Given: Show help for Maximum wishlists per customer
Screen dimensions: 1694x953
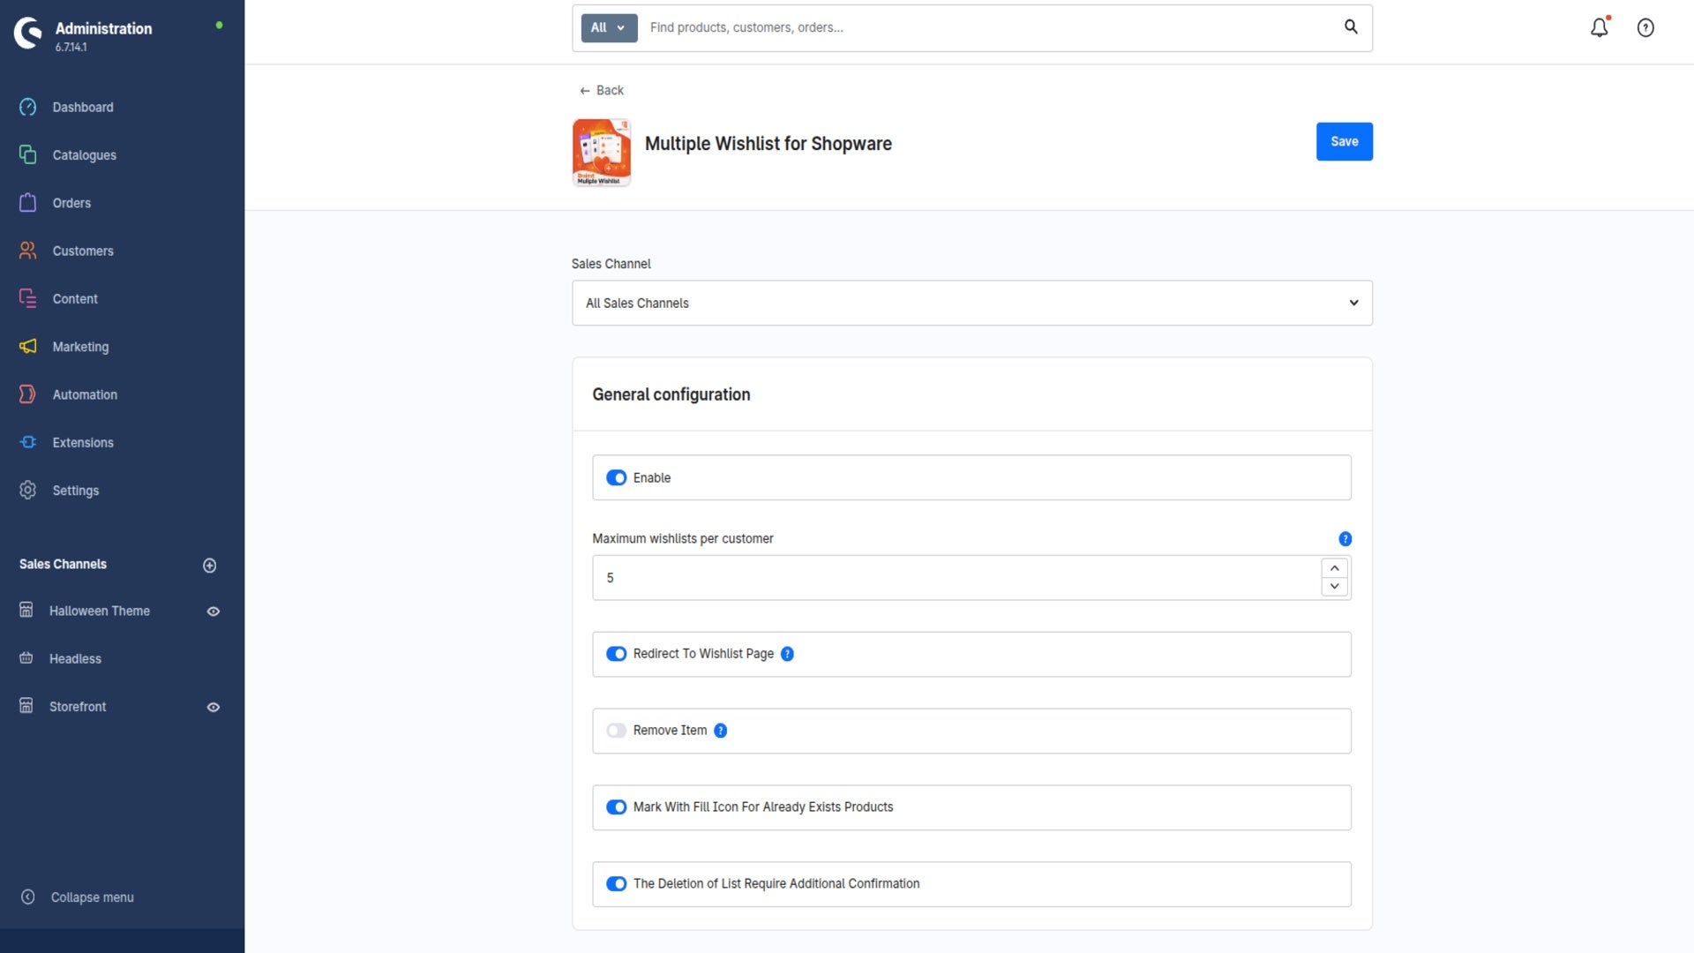Looking at the screenshot, I should (1345, 539).
